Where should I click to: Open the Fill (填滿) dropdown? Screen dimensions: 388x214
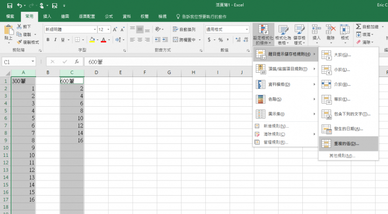365,34
